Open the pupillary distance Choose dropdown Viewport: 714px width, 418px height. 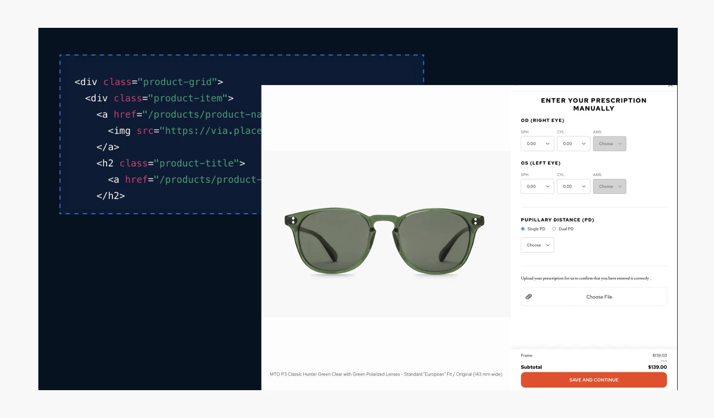[x=537, y=245]
